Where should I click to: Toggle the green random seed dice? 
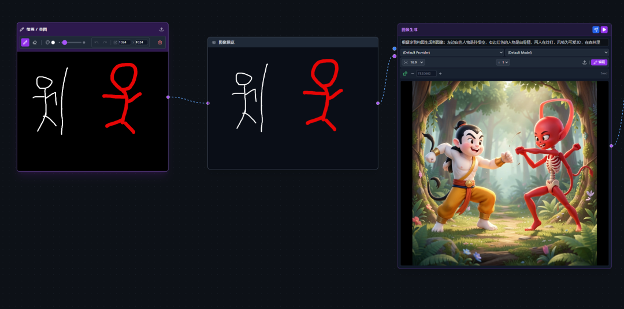pyautogui.click(x=405, y=73)
